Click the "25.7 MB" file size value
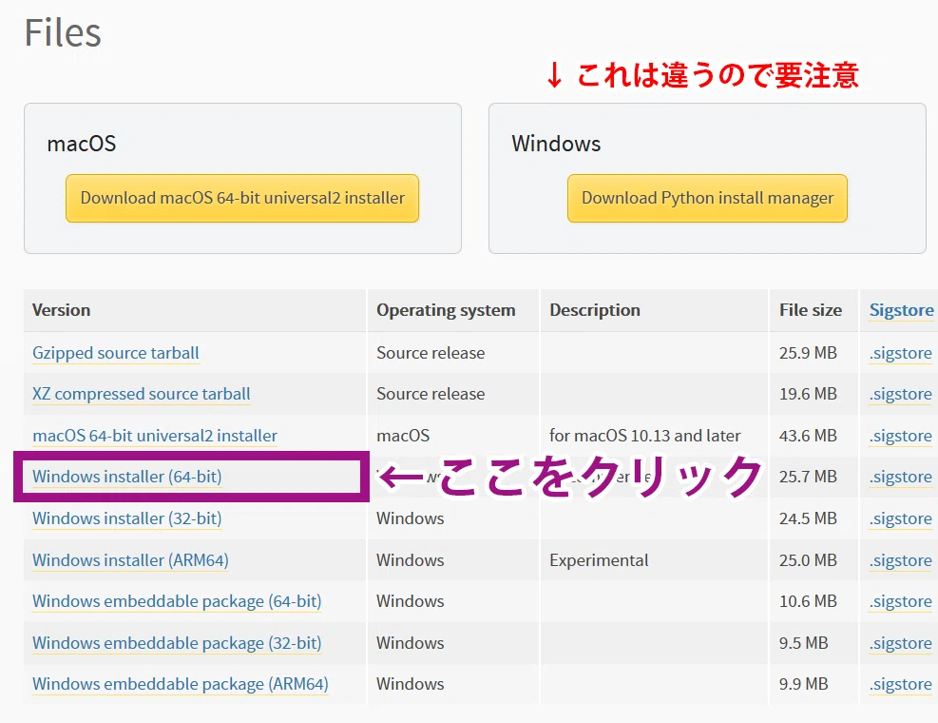 coord(808,477)
